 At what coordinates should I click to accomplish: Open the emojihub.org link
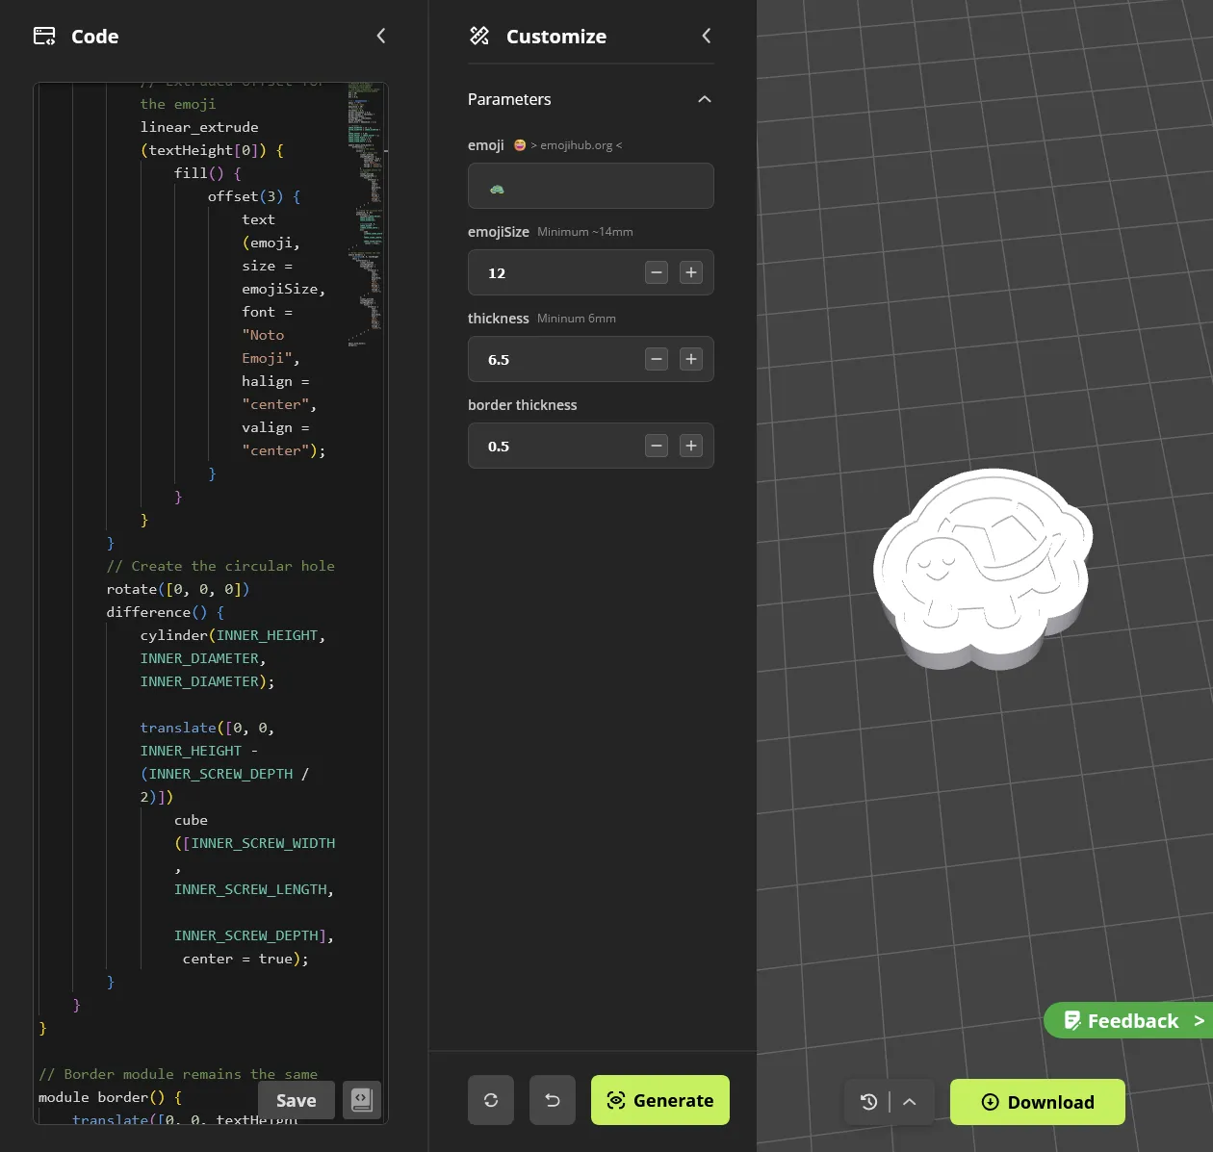pos(576,145)
